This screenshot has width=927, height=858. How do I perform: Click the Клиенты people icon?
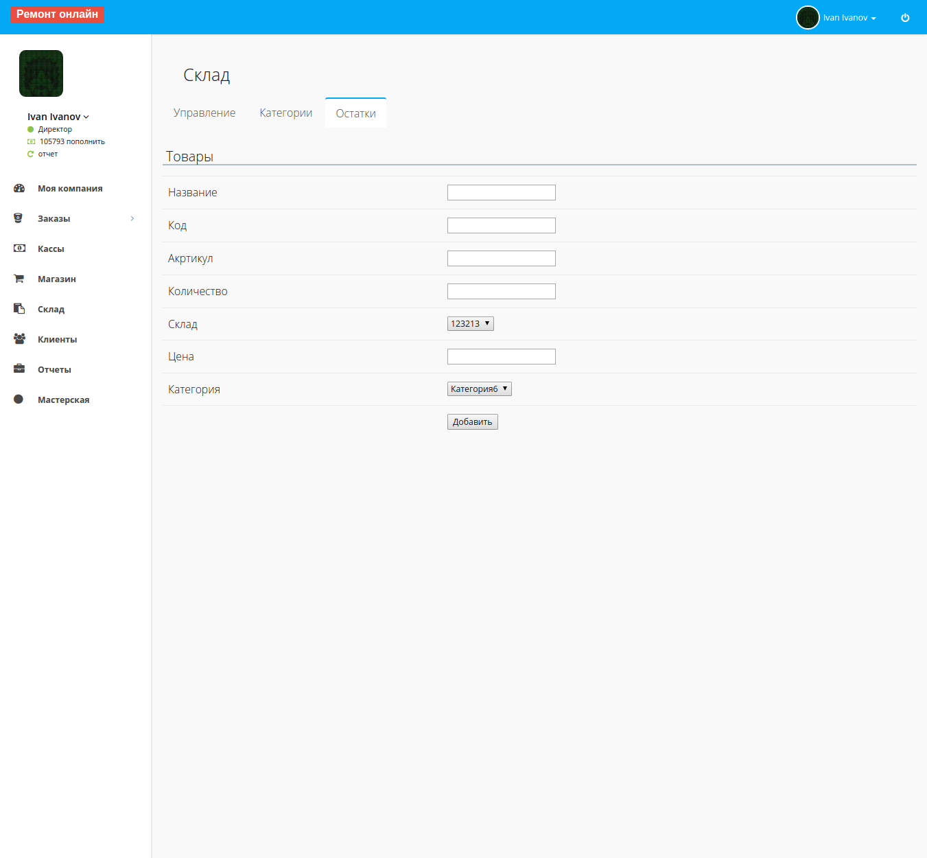tap(19, 339)
